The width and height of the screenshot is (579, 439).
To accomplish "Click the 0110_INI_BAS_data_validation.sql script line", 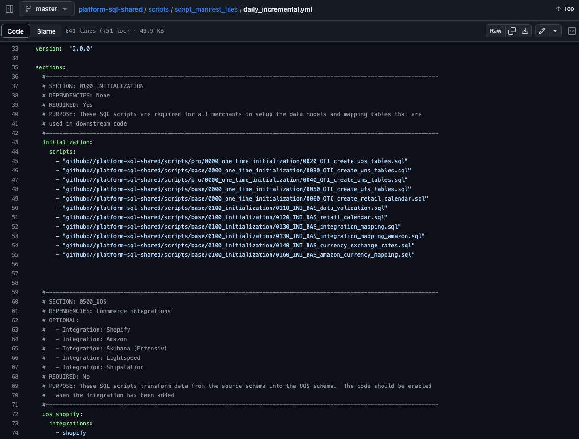I will 225,208.
